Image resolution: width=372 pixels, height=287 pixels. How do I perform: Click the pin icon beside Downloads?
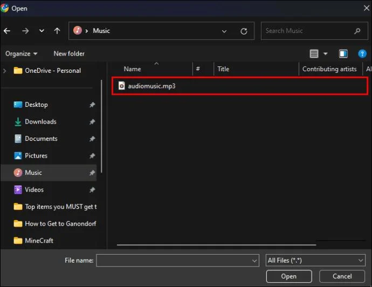pyautogui.click(x=92, y=122)
